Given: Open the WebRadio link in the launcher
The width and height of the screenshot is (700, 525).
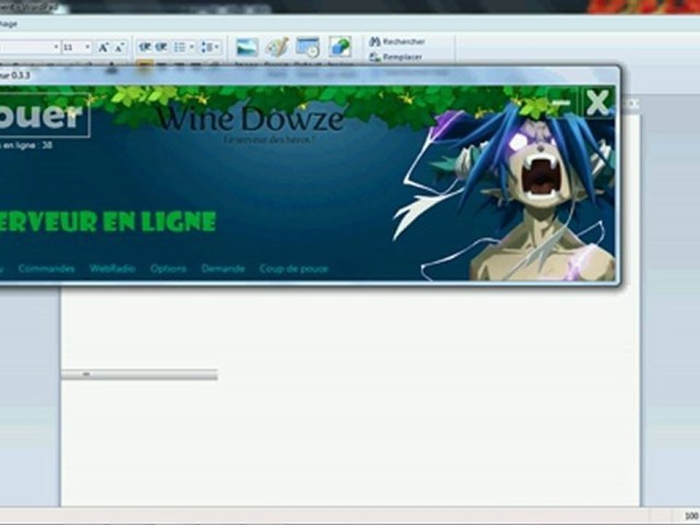Looking at the screenshot, I should coord(112,268).
